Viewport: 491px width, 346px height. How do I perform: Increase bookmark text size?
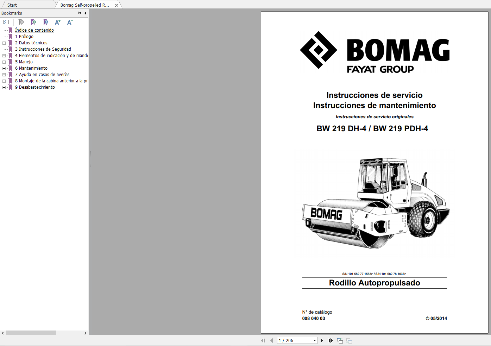click(58, 22)
